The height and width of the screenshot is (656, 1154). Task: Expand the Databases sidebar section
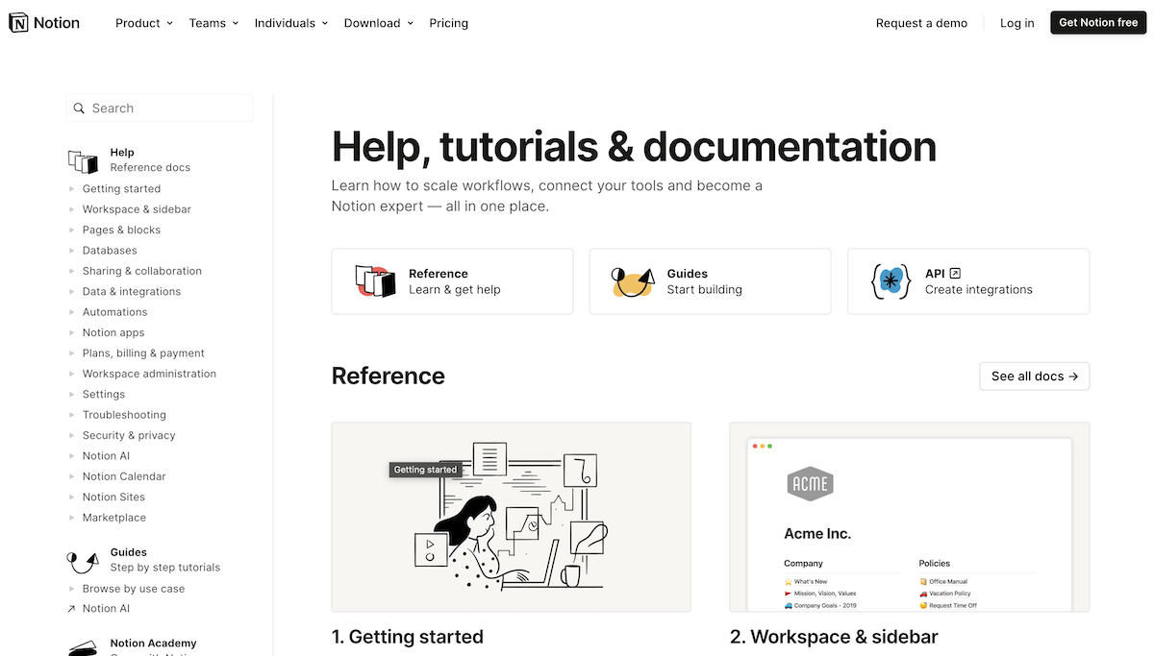(x=72, y=251)
